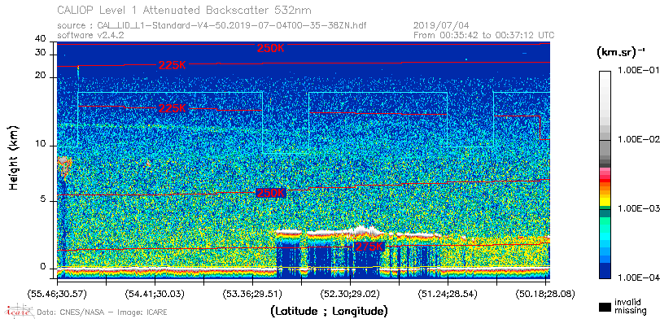Click the x-axis label '(55.46;30.57)'
The width and height of the screenshot is (660, 319).
click(58, 293)
